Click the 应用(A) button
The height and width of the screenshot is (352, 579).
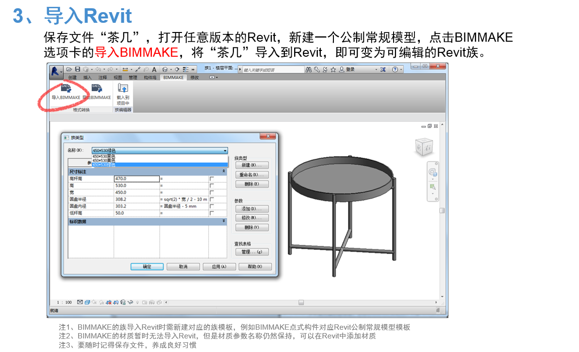click(x=219, y=266)
